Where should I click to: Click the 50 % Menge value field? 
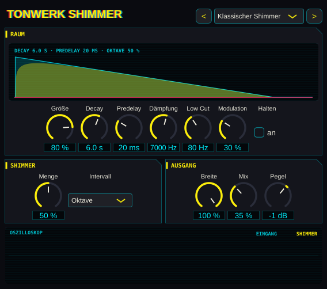click(x=48, y=215)
